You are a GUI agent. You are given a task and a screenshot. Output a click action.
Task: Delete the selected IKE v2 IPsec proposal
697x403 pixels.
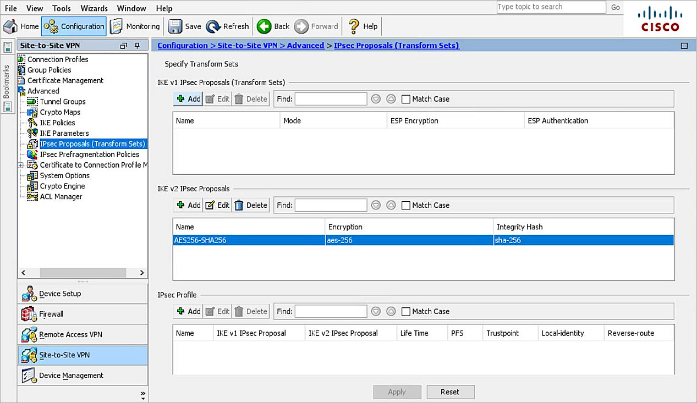click(250, 205)
